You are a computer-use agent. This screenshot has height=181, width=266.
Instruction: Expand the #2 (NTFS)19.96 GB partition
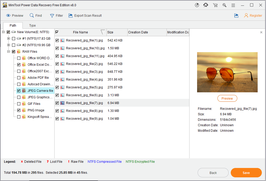click(x=8, y=45)
